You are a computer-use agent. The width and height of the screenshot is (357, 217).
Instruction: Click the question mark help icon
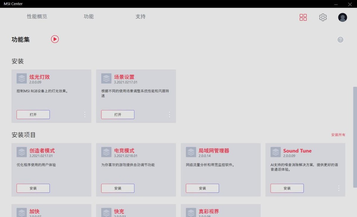tap(340, 40)
